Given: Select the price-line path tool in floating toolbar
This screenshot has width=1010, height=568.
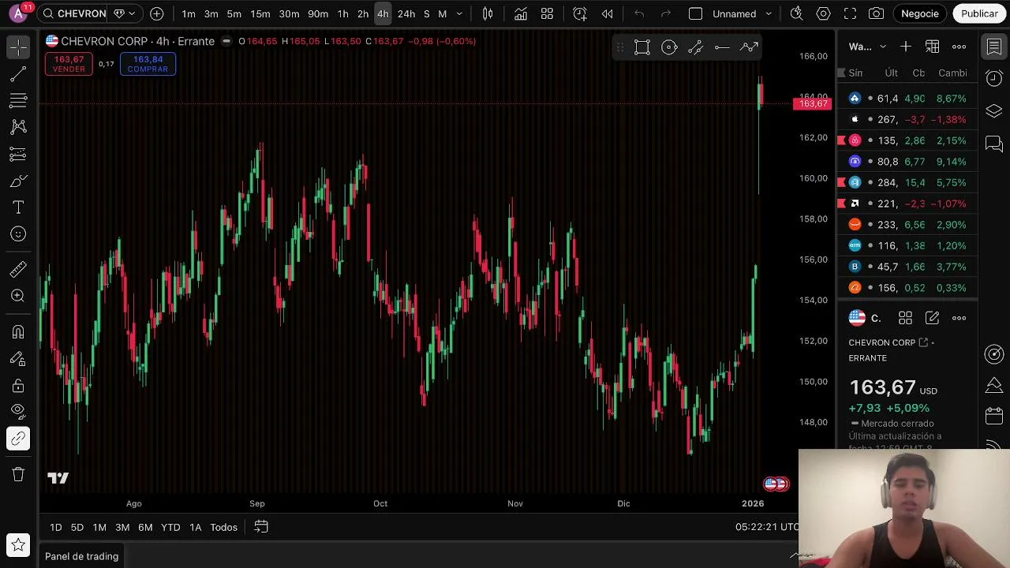Looking at the screenshot, I should click(x=749, y=47).
